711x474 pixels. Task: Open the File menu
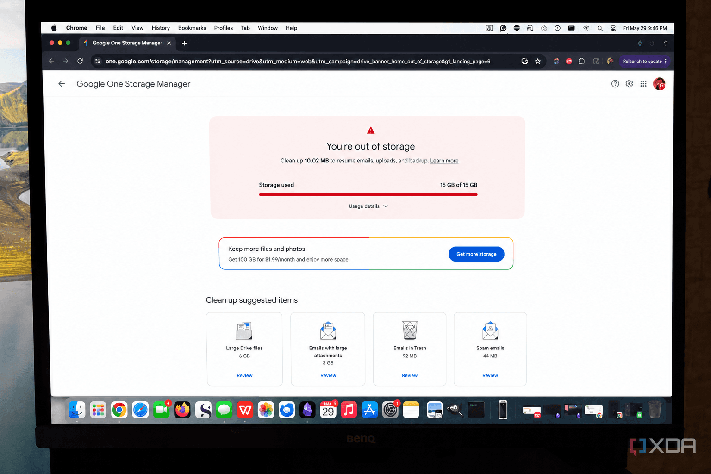click(x=100, y=28)
